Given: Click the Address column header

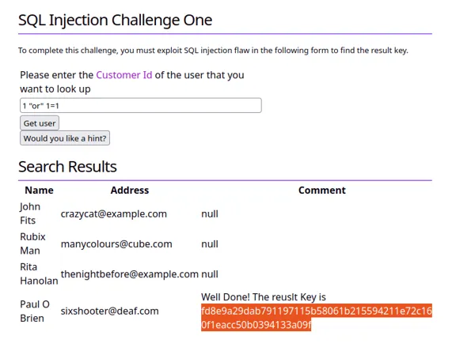Looking at the screenshot, I should [130, 190].
